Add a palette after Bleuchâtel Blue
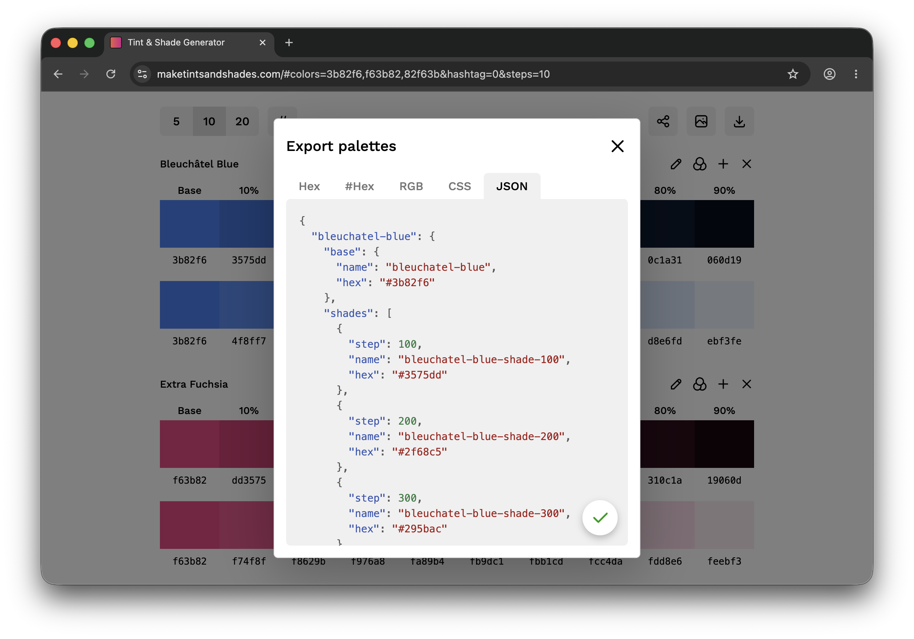Screen dimensions: 914x639 tap(723, 164)
